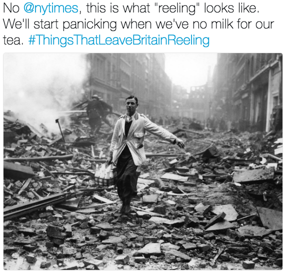Open the @nytimes mention link

click(51, 8)
